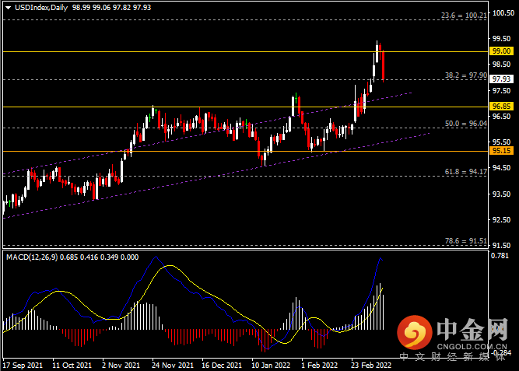Select the MACD scale value 0.781
This screenshot has width=519, height=371.
(x=500, y=255)
